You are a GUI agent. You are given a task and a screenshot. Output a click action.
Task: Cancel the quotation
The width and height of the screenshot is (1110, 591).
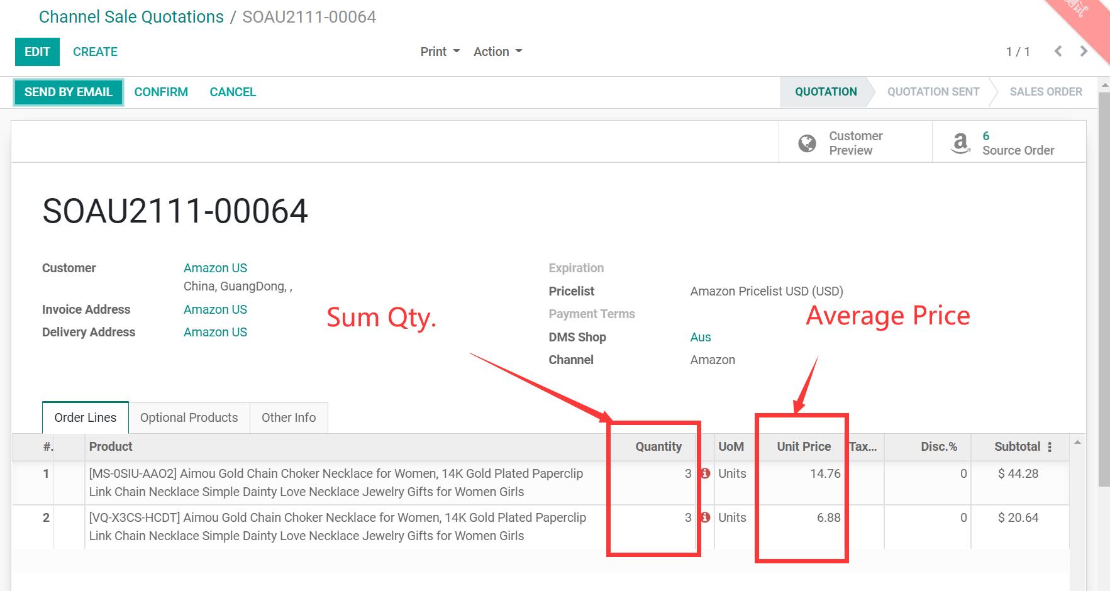[x=233, y=92]
